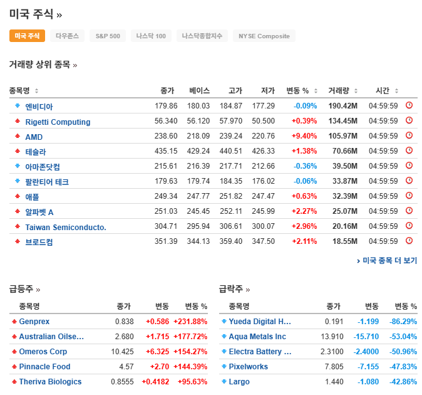Viewport: 422px width, 395px height.
Task: Click the blue down arrow beside 아마존닷컴
Action: [18, 166]
